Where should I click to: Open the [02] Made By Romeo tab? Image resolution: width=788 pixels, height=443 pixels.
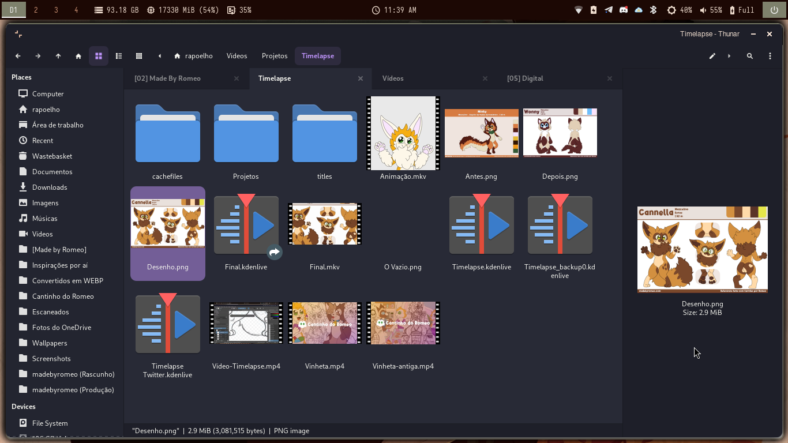pos(167,78)
